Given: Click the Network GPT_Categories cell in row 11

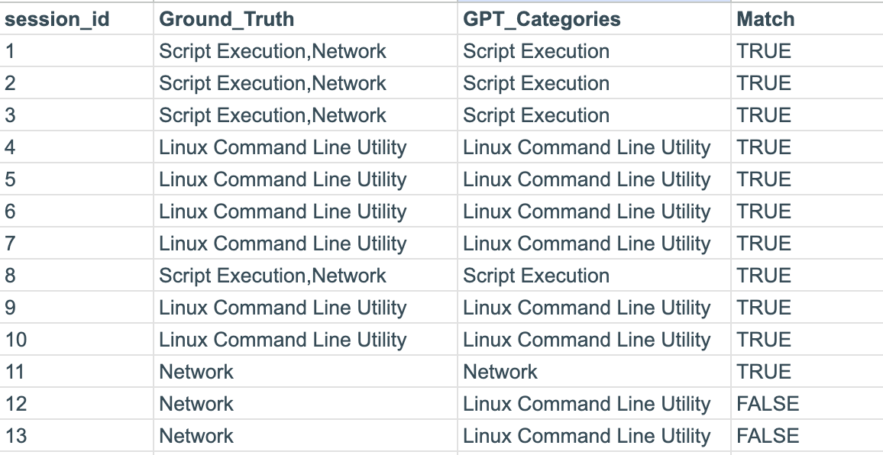Looking at the screenshot, I should (500, 372).
